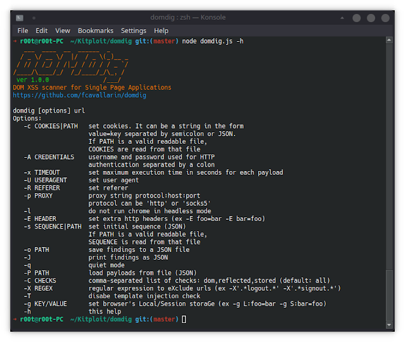Screen dimensions: 405x342
Task: Click 'this help' description text
Action: [104, 312]
